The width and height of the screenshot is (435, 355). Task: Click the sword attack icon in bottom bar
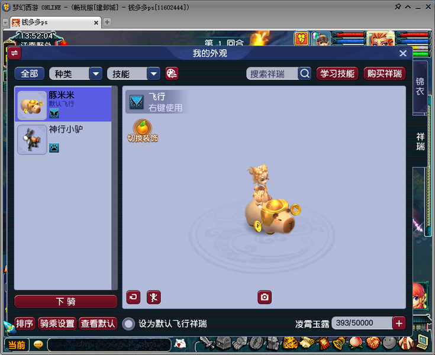(x=207, y=343)
